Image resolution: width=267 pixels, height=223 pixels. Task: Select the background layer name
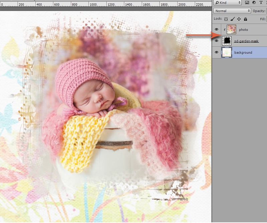[243, 52]
